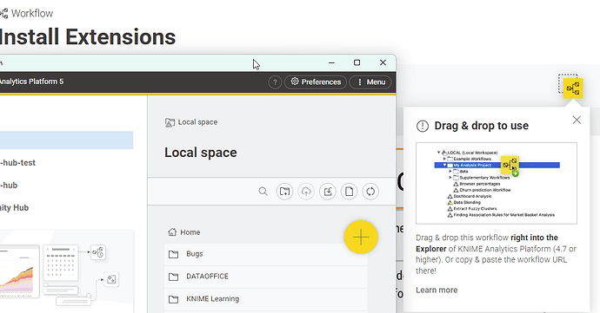This screenshot has width=600, height=313.
Task: Click the drag and drop illustration image
Action: 497,183
